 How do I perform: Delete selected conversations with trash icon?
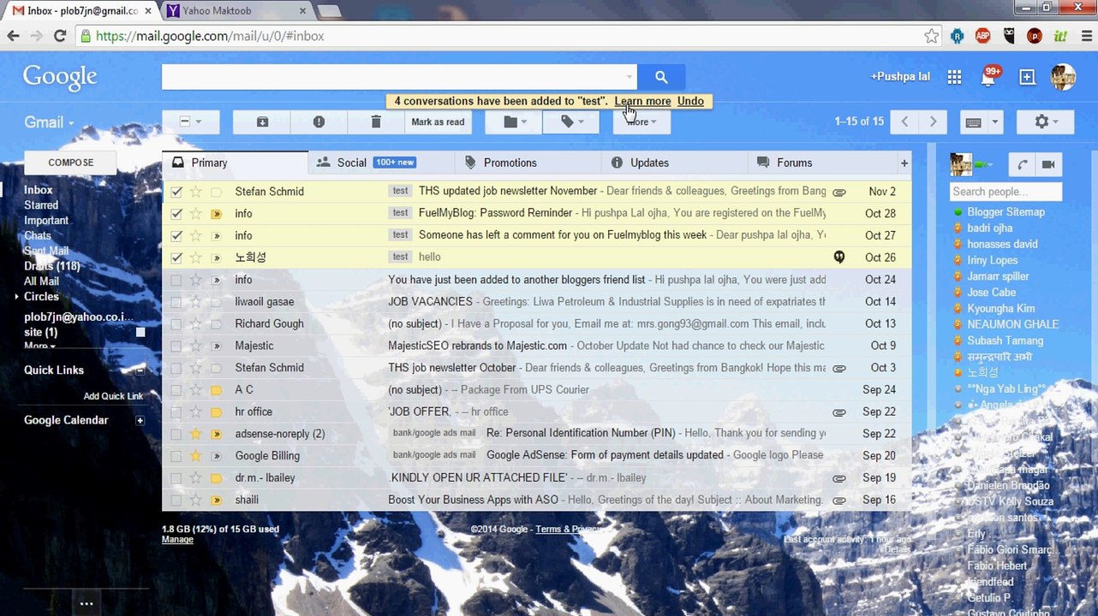tap(375, 122)
